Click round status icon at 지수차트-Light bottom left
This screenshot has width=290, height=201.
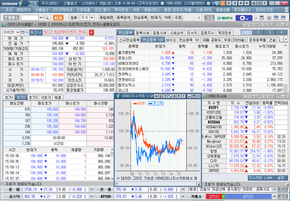point(116,184)
